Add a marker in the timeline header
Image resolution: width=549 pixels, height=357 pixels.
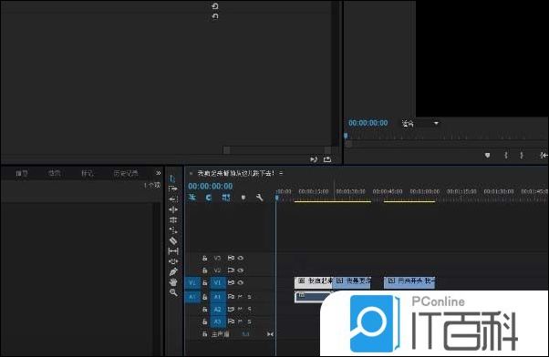(x=243, y=198)
